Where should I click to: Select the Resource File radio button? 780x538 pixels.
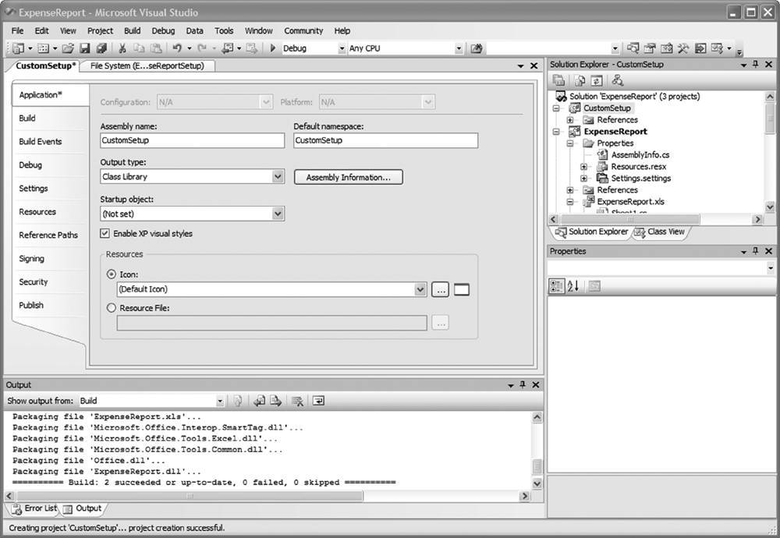click(112, 308)
